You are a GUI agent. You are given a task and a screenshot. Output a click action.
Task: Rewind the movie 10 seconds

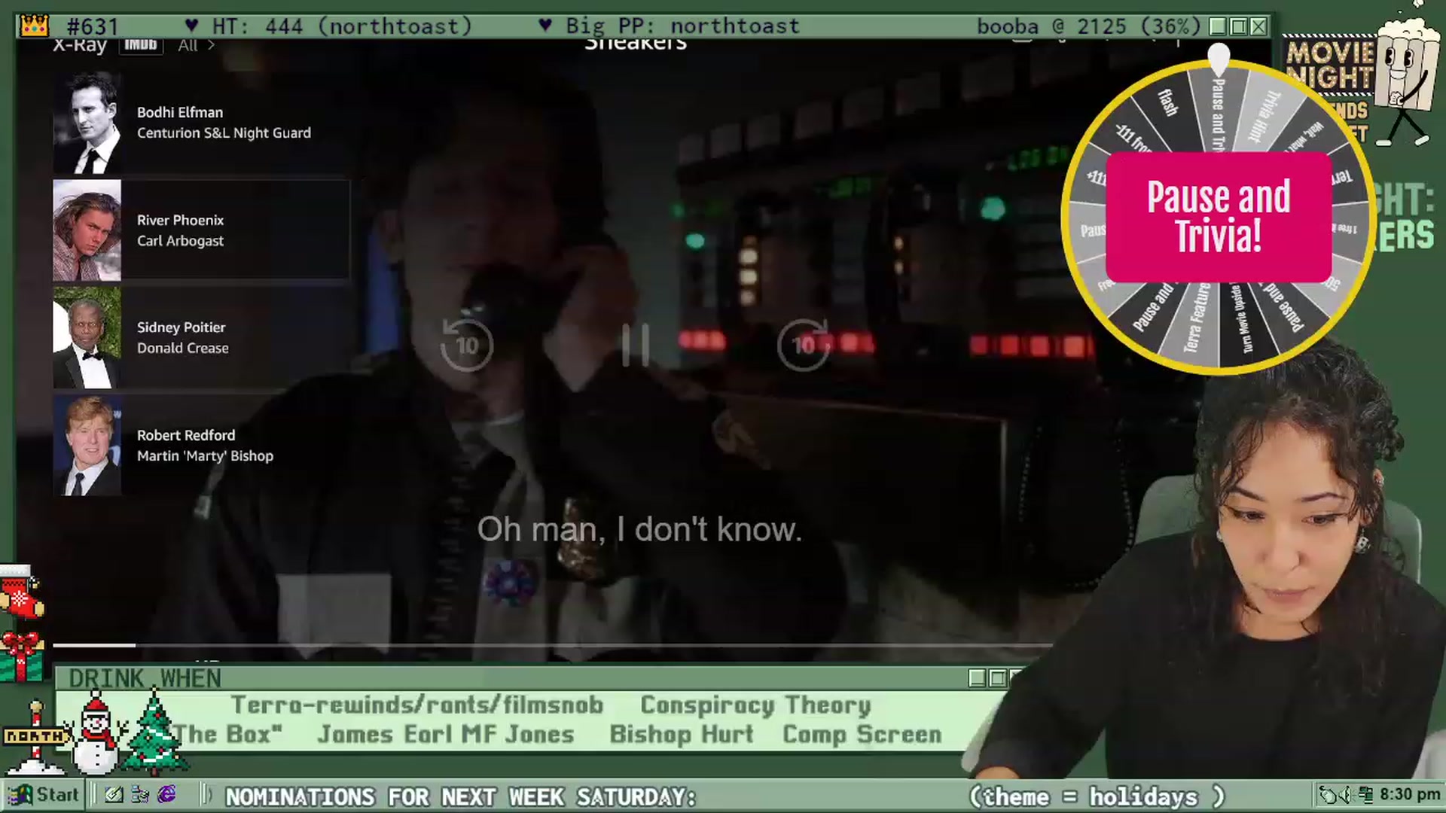(467, 346)
